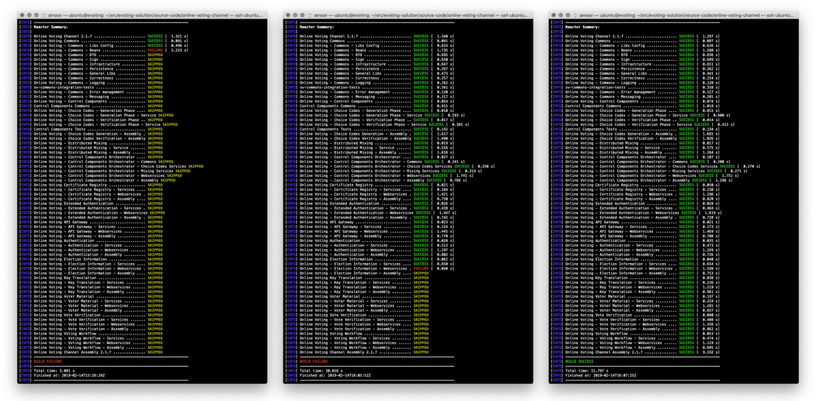
Task: Close the right terminal window
Action: click(x=554, y=15)
